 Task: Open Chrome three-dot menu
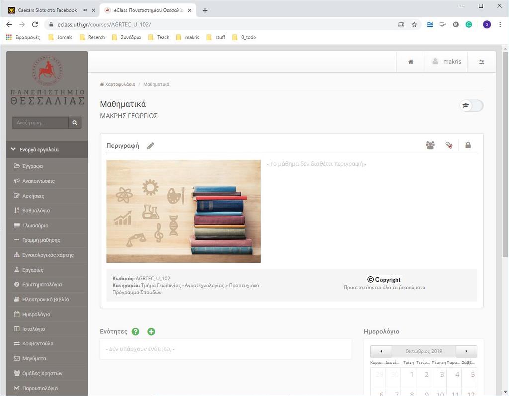tap(500, 25)
